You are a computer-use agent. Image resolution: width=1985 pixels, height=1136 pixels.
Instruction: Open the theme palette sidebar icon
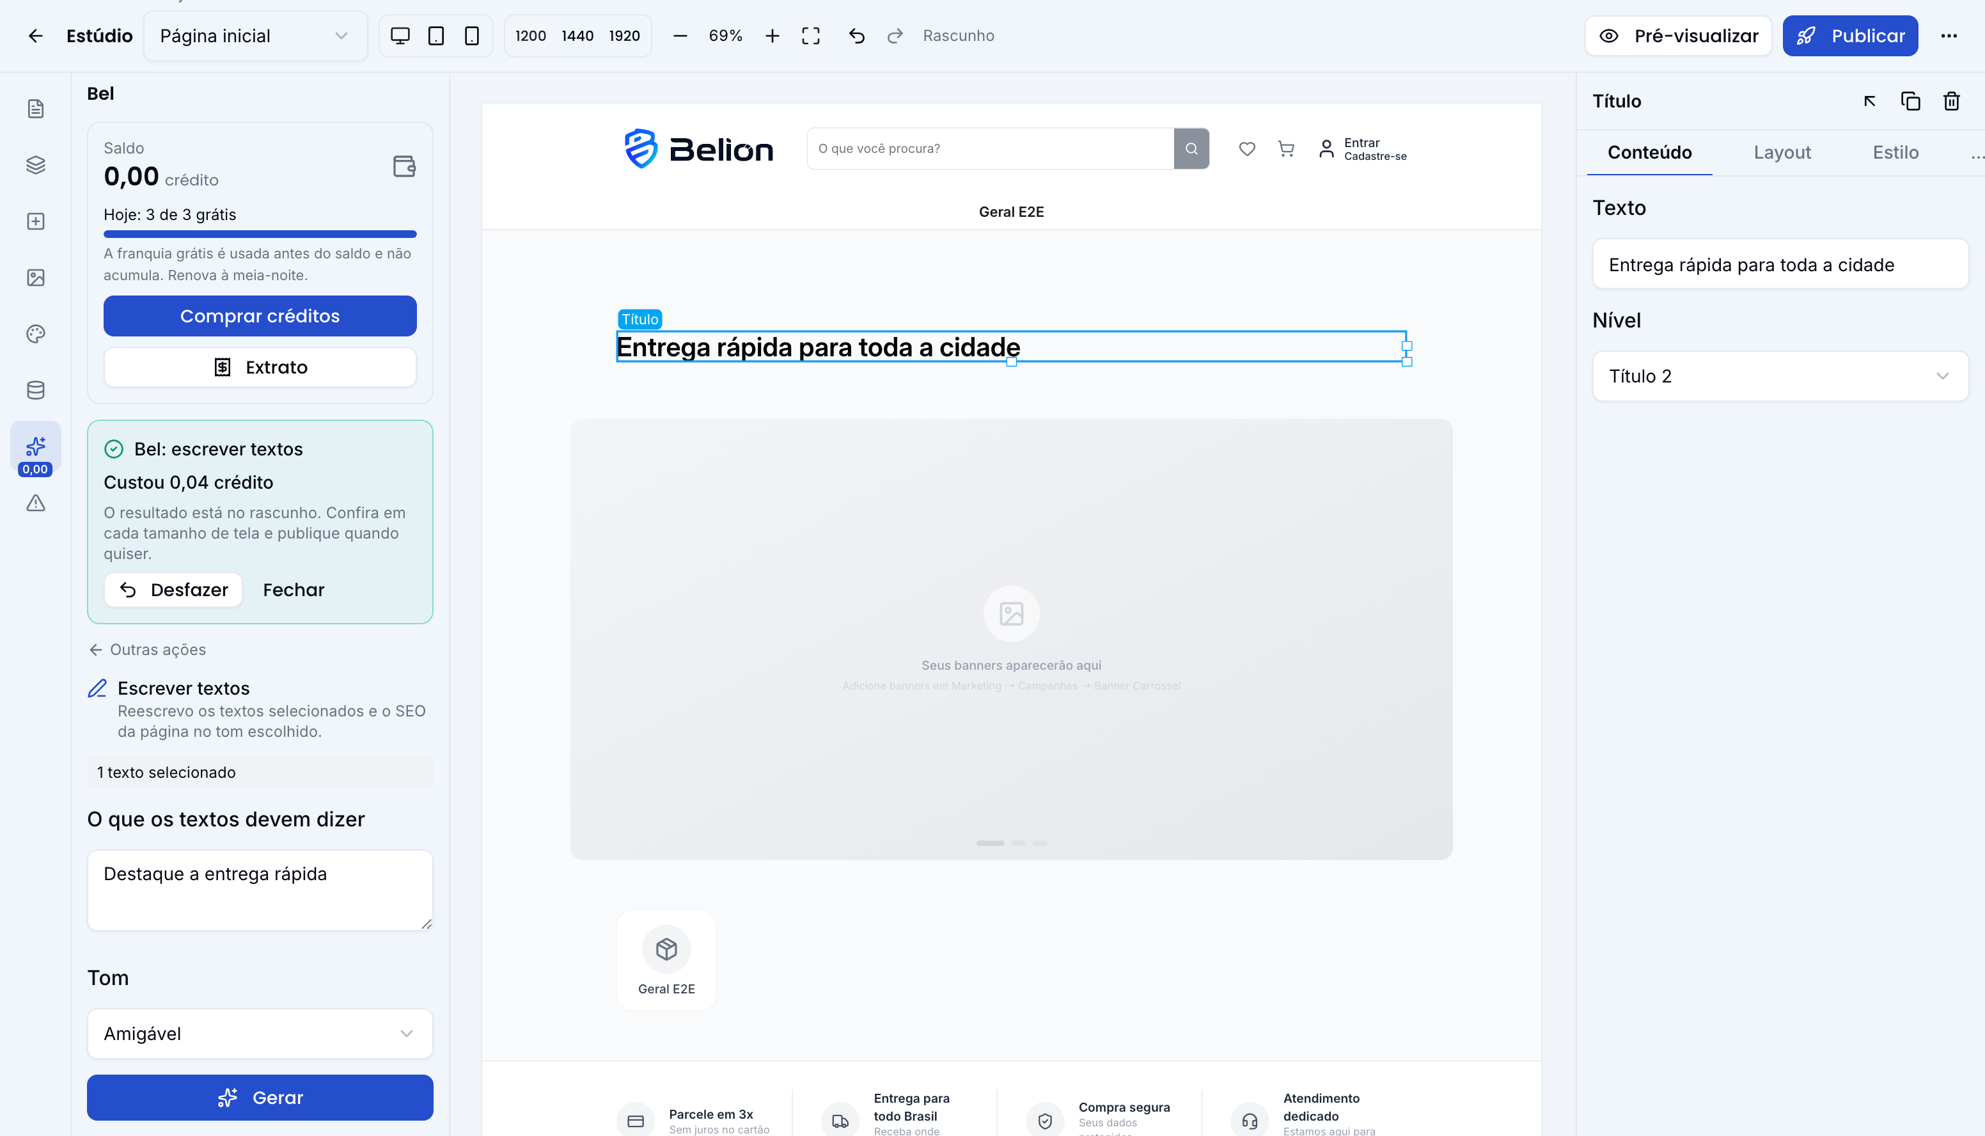coord(36,333)
